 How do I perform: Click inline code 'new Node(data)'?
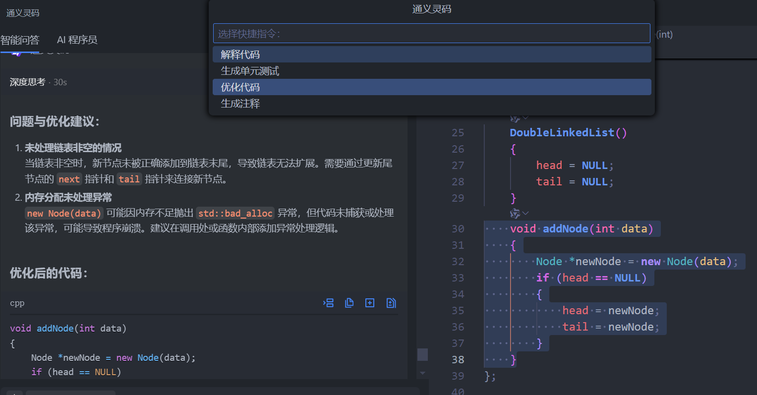pos(64,213)
